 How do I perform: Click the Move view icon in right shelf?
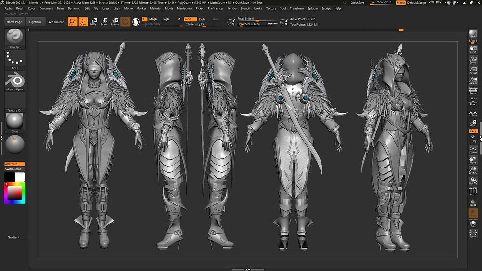click(x=473, y=160)
